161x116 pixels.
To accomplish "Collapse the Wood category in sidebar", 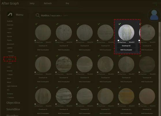I will tap(10, 52).
